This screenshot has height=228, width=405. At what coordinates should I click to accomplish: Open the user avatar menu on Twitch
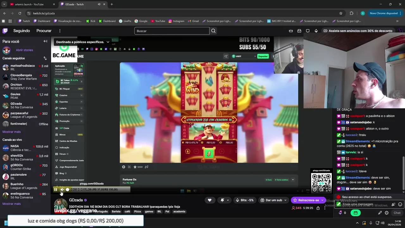click(401, 31)
